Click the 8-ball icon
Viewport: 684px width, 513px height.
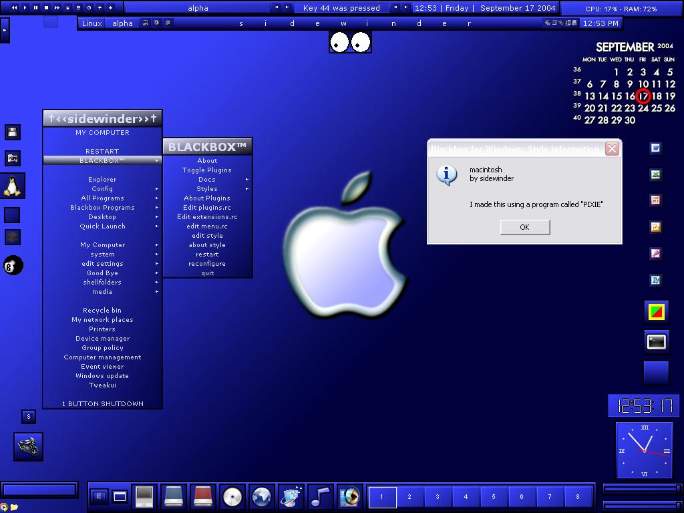pos(13,265)
